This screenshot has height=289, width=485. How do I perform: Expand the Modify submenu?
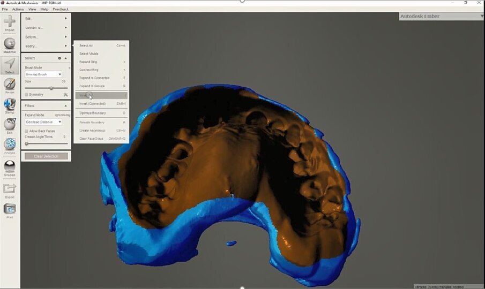tap(46, 46)
